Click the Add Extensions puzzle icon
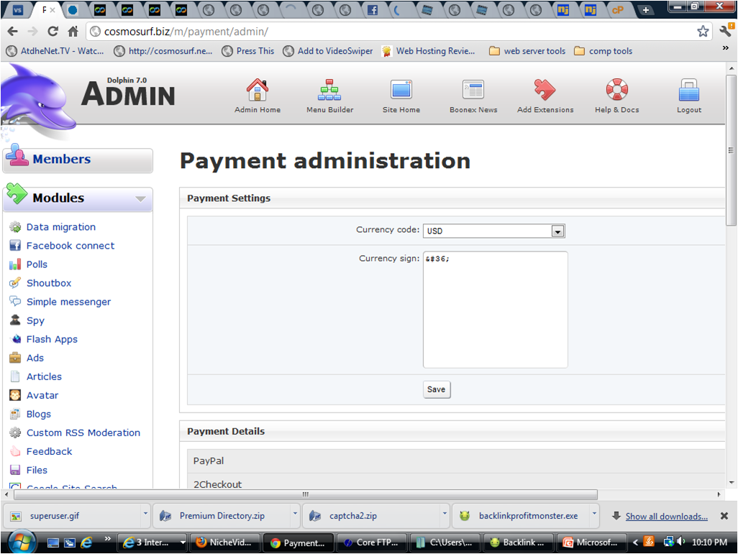The height and width of the screenshot is (554, 738). click(x=545, y=91)
